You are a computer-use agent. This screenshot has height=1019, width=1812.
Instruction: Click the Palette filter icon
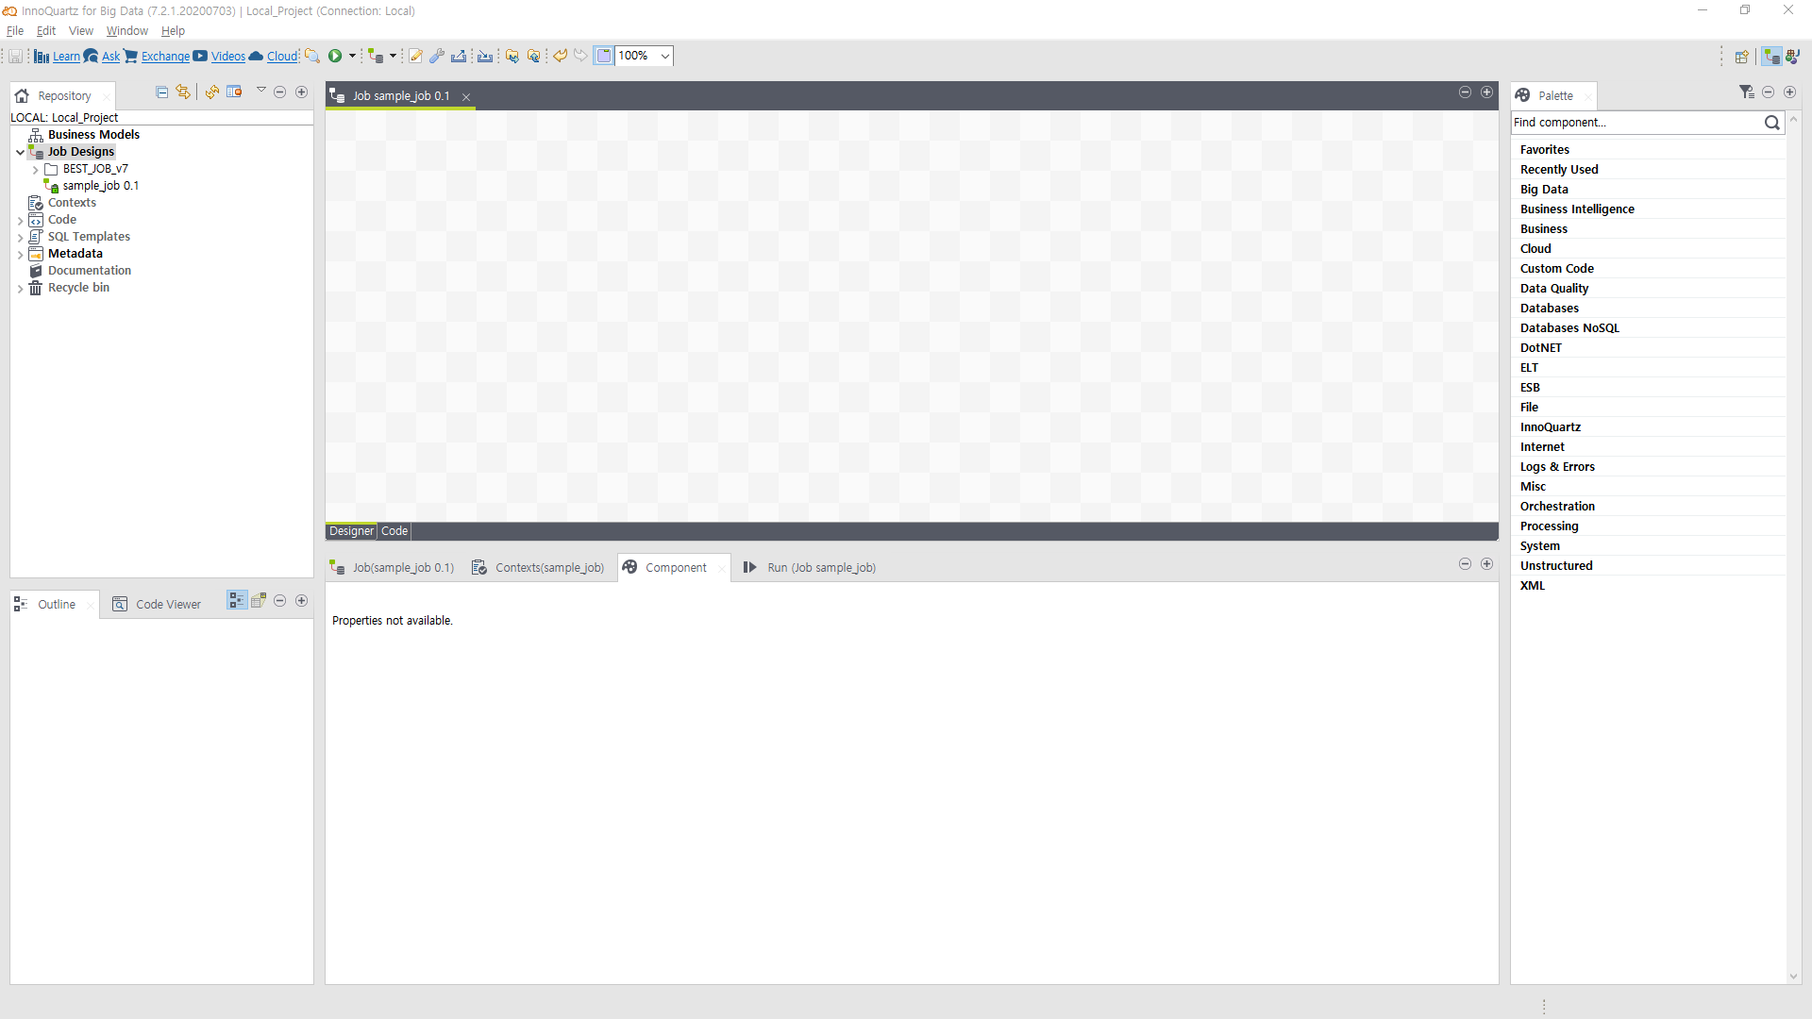[x=1746, y=92]
